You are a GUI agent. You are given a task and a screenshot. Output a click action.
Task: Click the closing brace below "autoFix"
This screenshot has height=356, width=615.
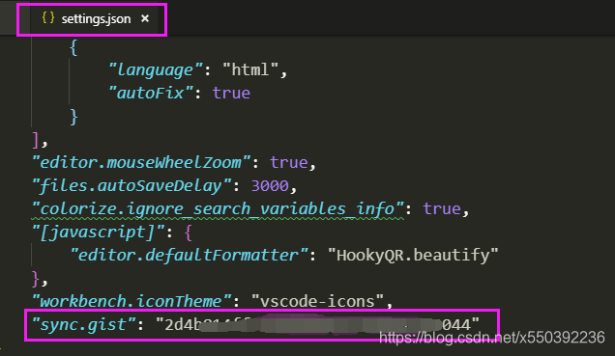pyautogui.click(x=73, y=117)
